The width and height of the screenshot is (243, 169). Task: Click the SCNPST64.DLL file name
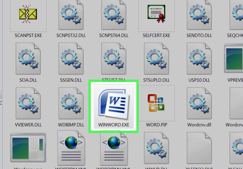pyautogui.click(x=114, y=35)
